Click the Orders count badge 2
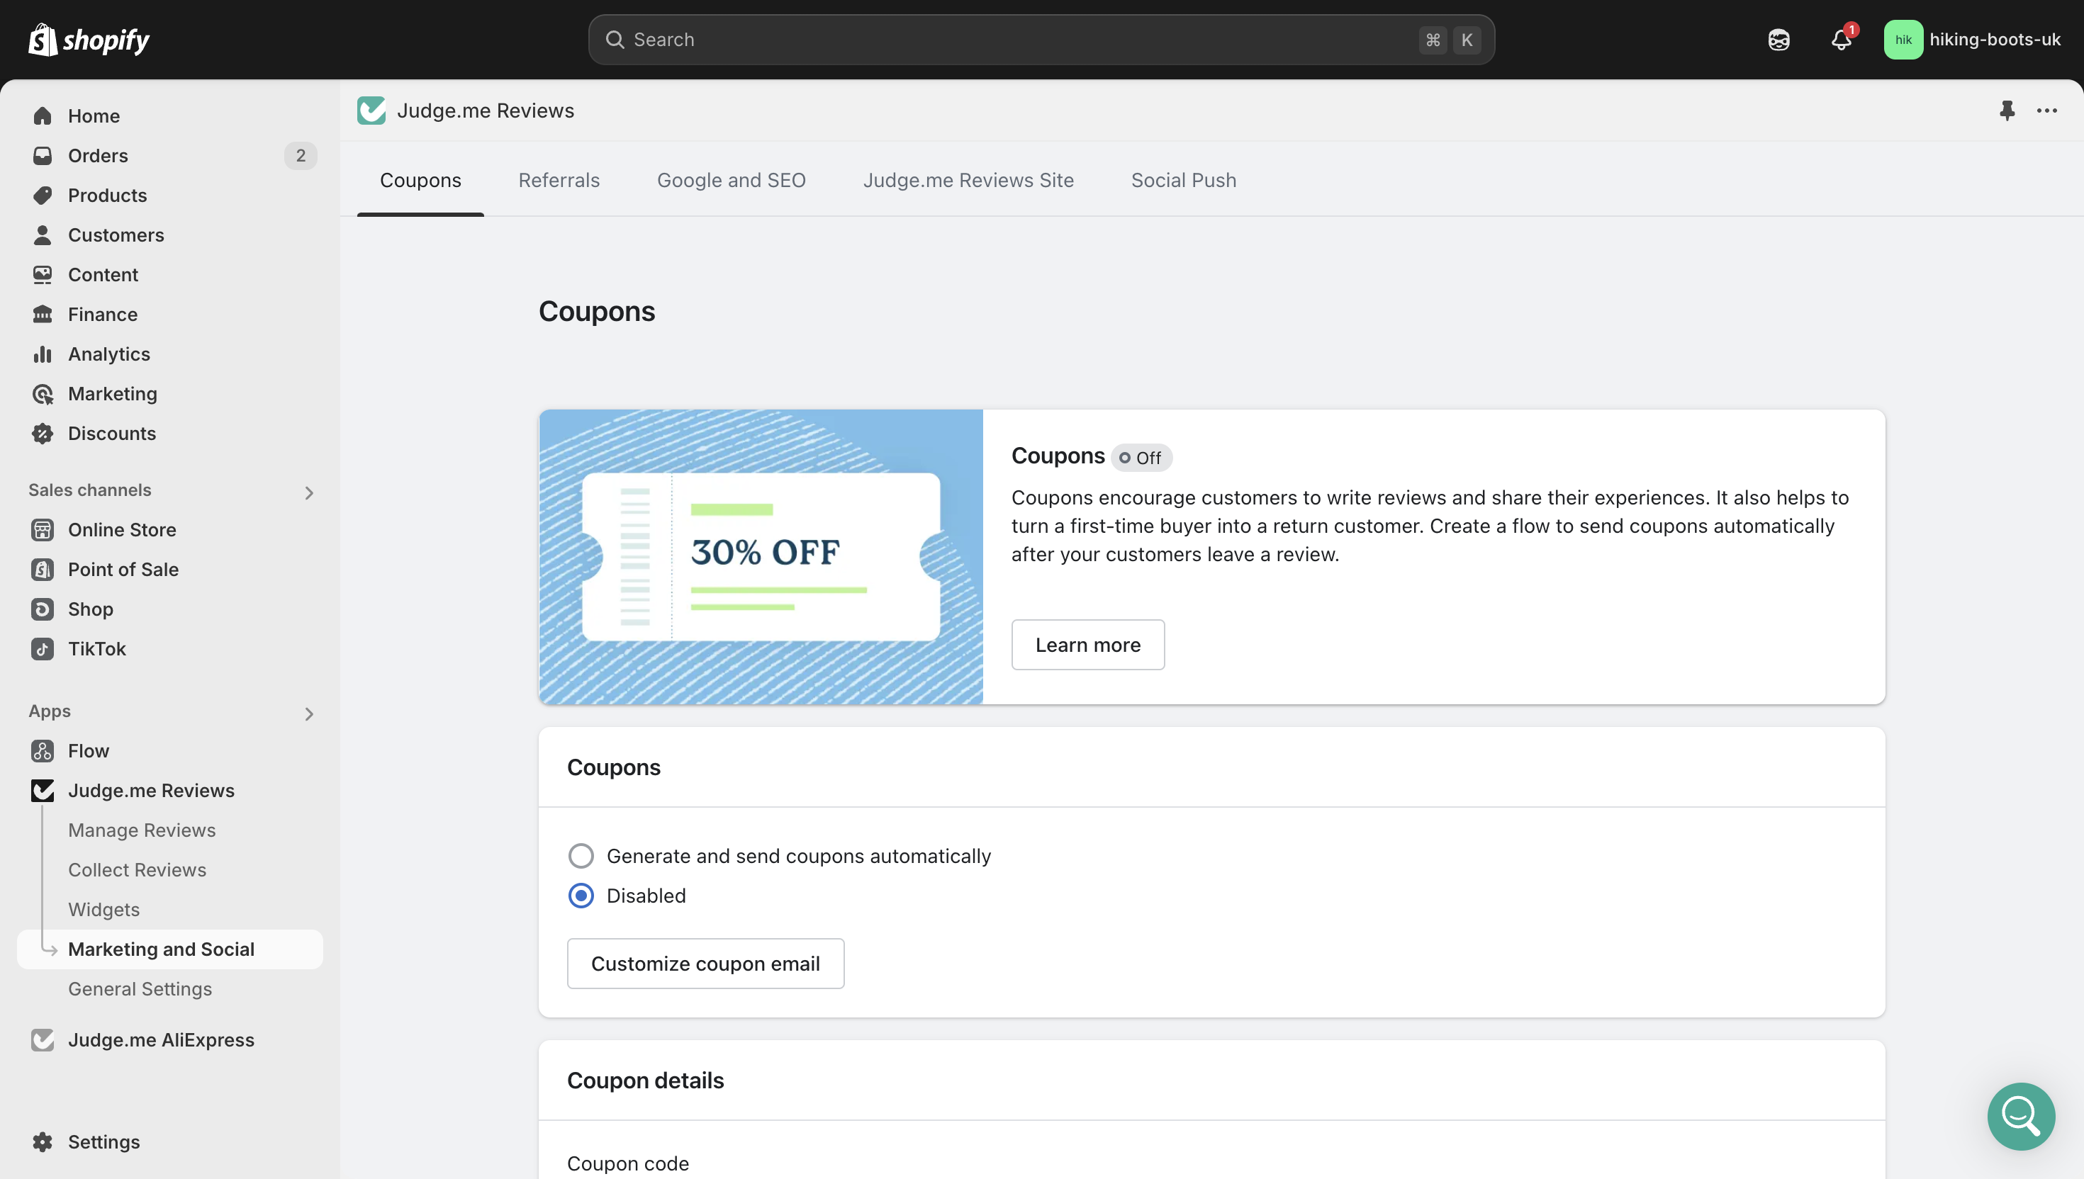 point(301,155)
